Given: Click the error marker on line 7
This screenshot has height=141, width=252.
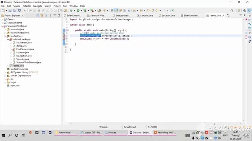Looking at the screenshot, I should tap(64, 36).
